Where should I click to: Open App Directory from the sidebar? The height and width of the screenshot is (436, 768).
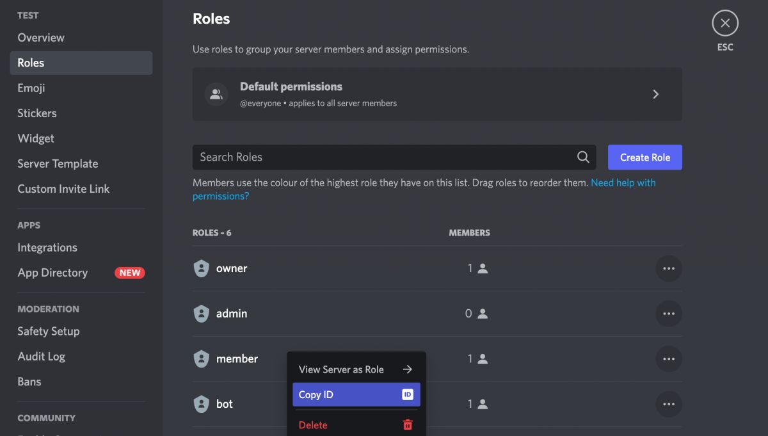coord(52,273)
